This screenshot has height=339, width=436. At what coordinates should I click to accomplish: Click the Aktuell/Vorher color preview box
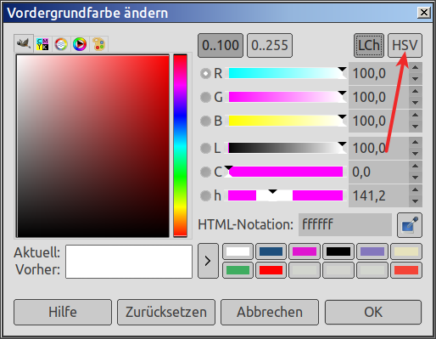pyautogui.click(x=129, y=262)
